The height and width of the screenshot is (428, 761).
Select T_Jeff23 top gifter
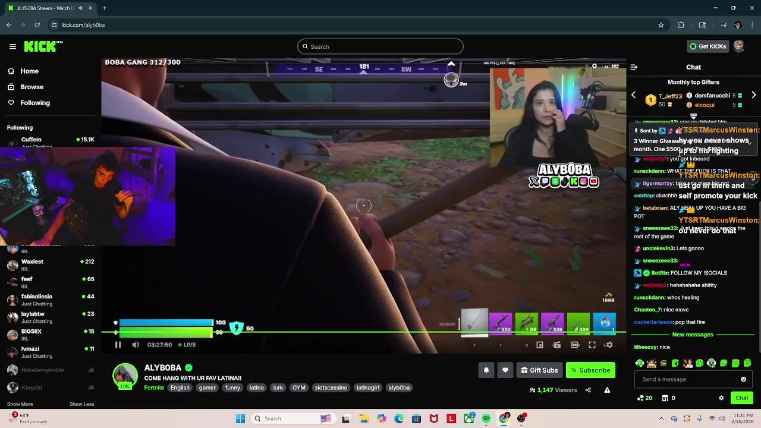[665, 100]
